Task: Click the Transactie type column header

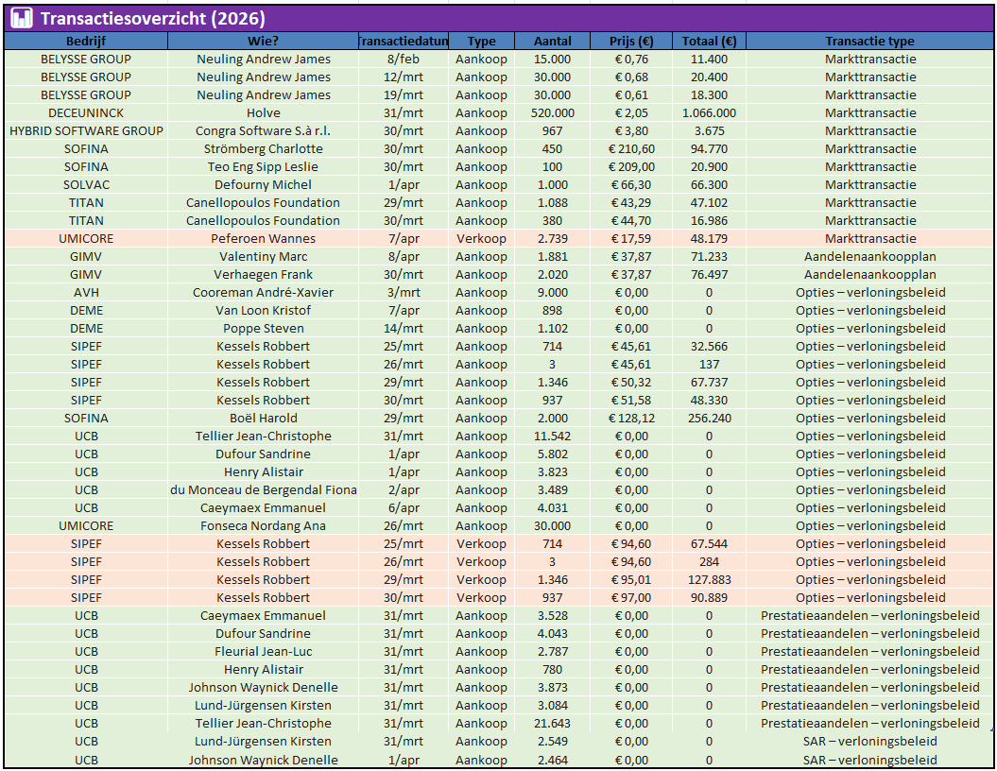Action: pos(869,42)
